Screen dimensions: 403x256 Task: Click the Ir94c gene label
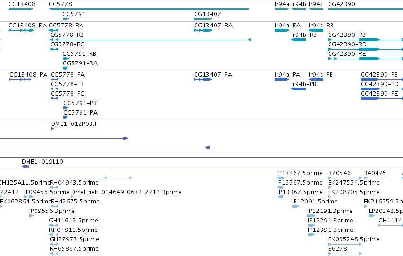point(315,4)
